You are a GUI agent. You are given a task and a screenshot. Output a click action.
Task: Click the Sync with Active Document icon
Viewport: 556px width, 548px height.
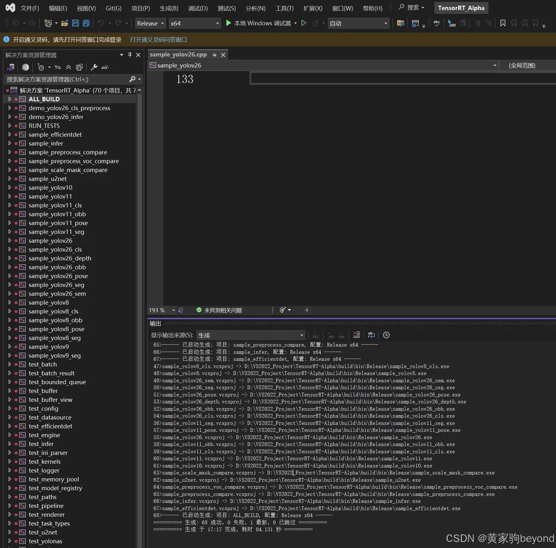pos(58,67)
